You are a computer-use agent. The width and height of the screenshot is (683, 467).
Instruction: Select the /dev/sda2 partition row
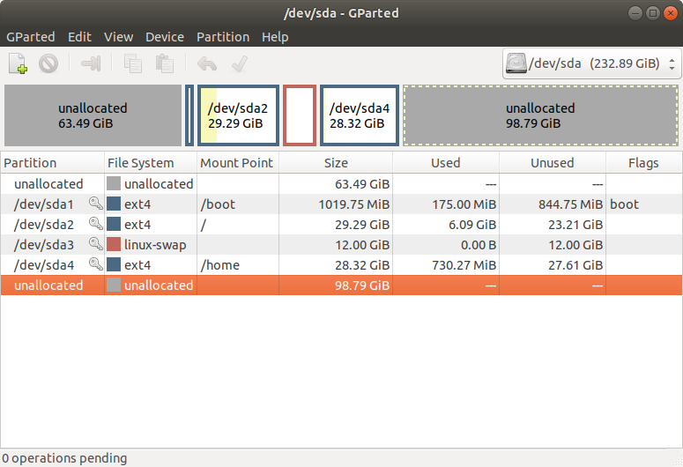342,225
